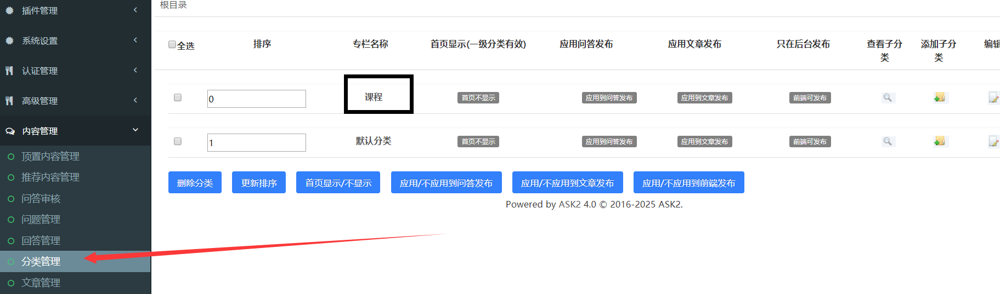Tick the 全选 select-all checkbox
This screenshot has width=1000, height=294.
click(x=172, y=44)
